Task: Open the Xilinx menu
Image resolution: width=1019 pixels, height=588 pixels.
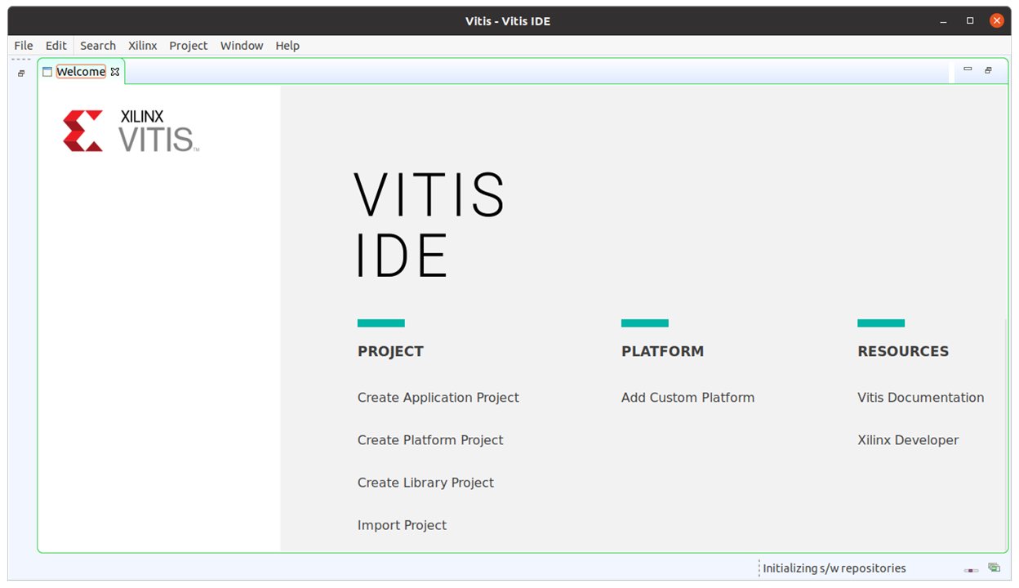Action: pos(143,46)
